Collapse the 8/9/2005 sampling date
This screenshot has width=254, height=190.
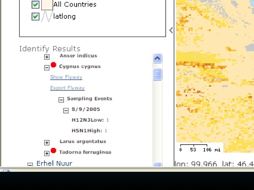point(66,110)
